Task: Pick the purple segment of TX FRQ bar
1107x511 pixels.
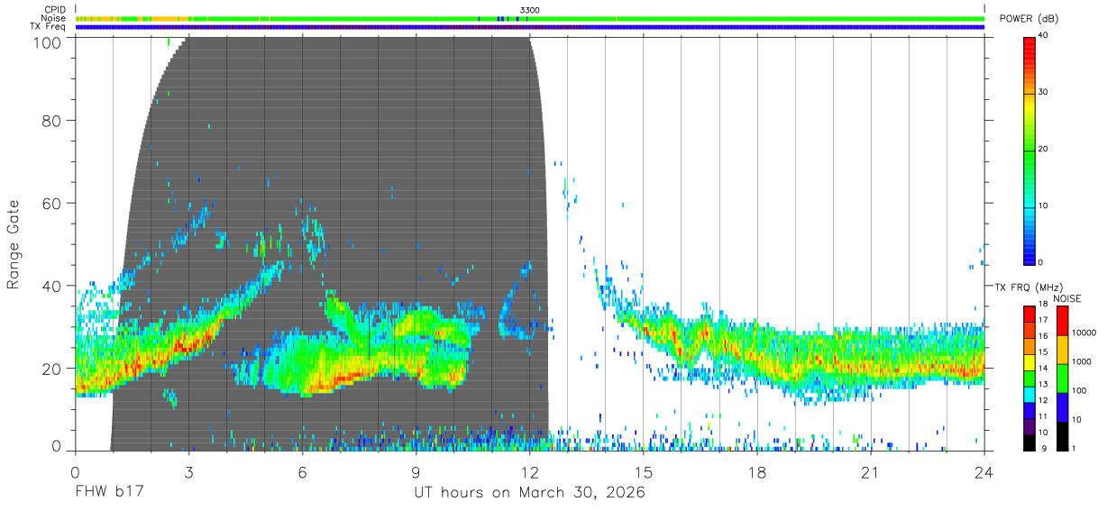Action: (1029, 425)
